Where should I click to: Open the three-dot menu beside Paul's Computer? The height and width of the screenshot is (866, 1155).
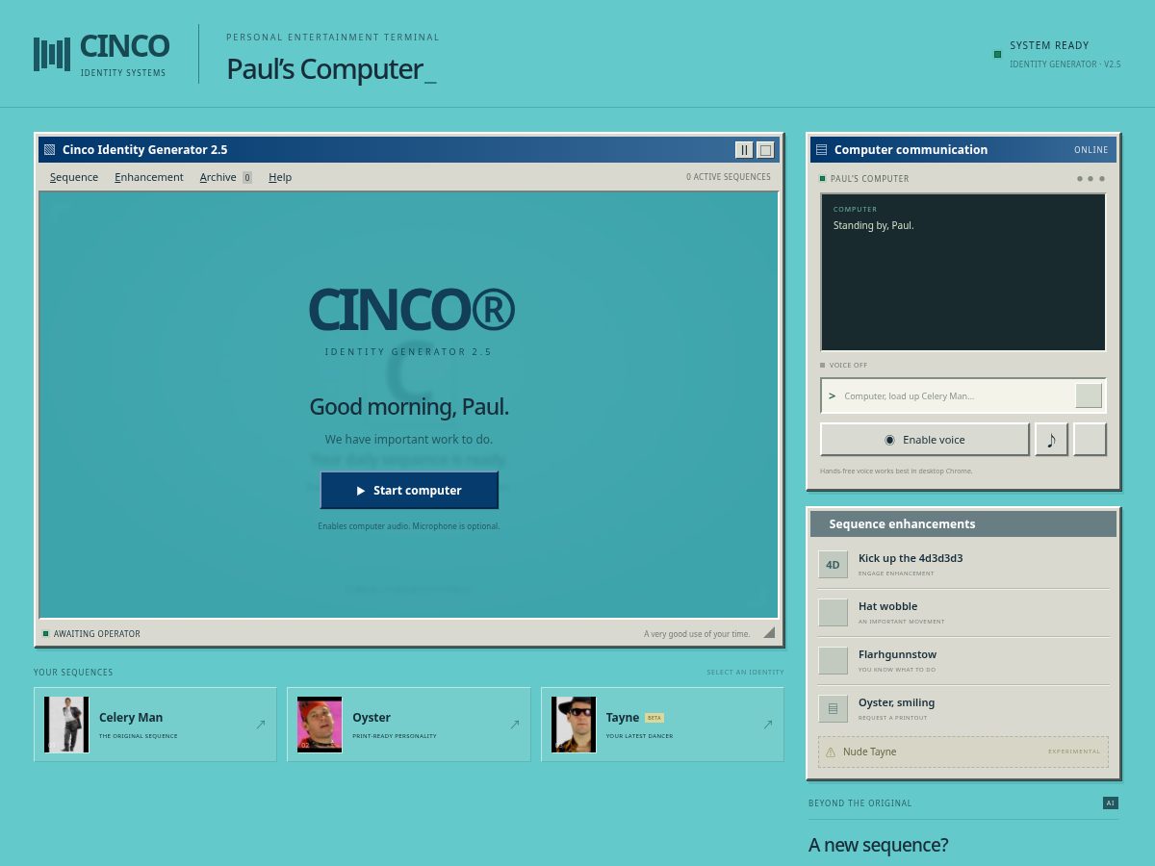tap(1091, 179)
